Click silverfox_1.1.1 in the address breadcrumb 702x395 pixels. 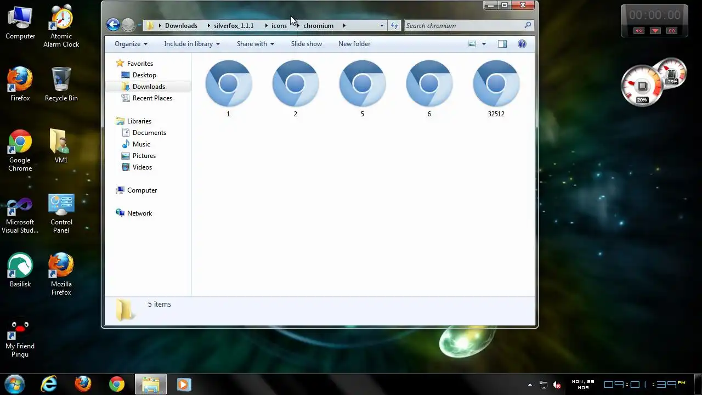[x=234, y=26]
